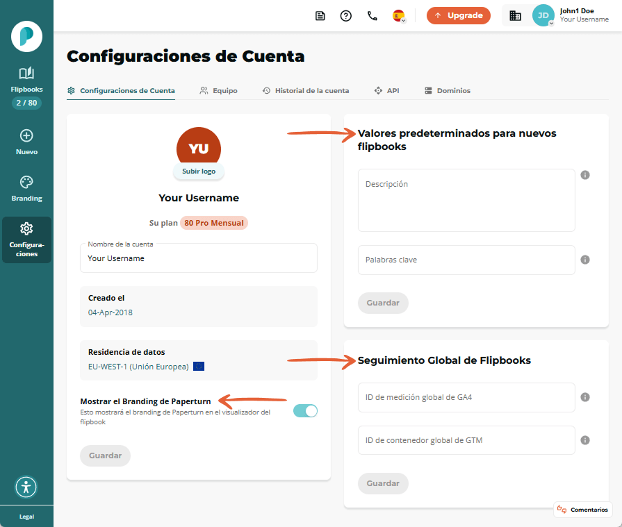Click the YU account logo avatar

[199, 146]
